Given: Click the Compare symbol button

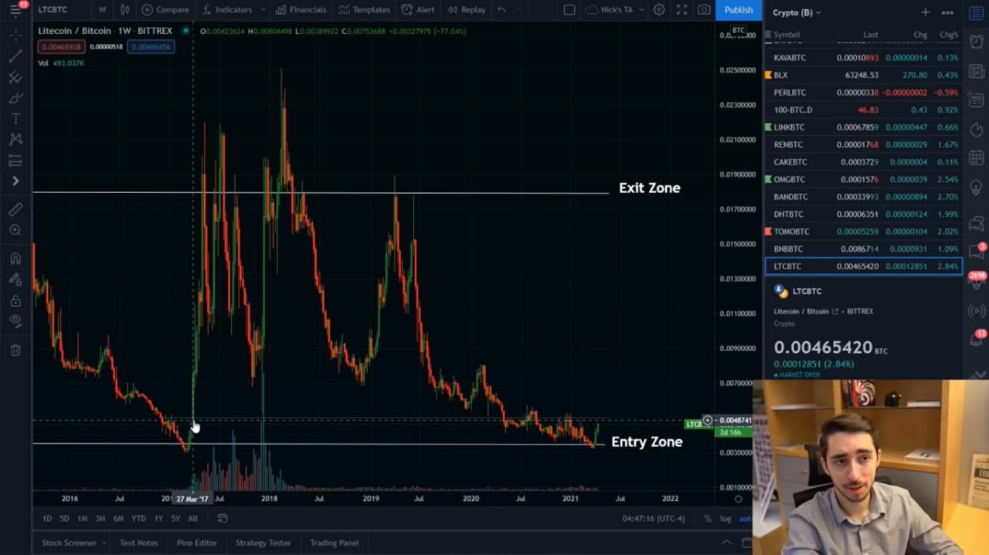Looking at the screenshot, I should [x=165, y=10].
